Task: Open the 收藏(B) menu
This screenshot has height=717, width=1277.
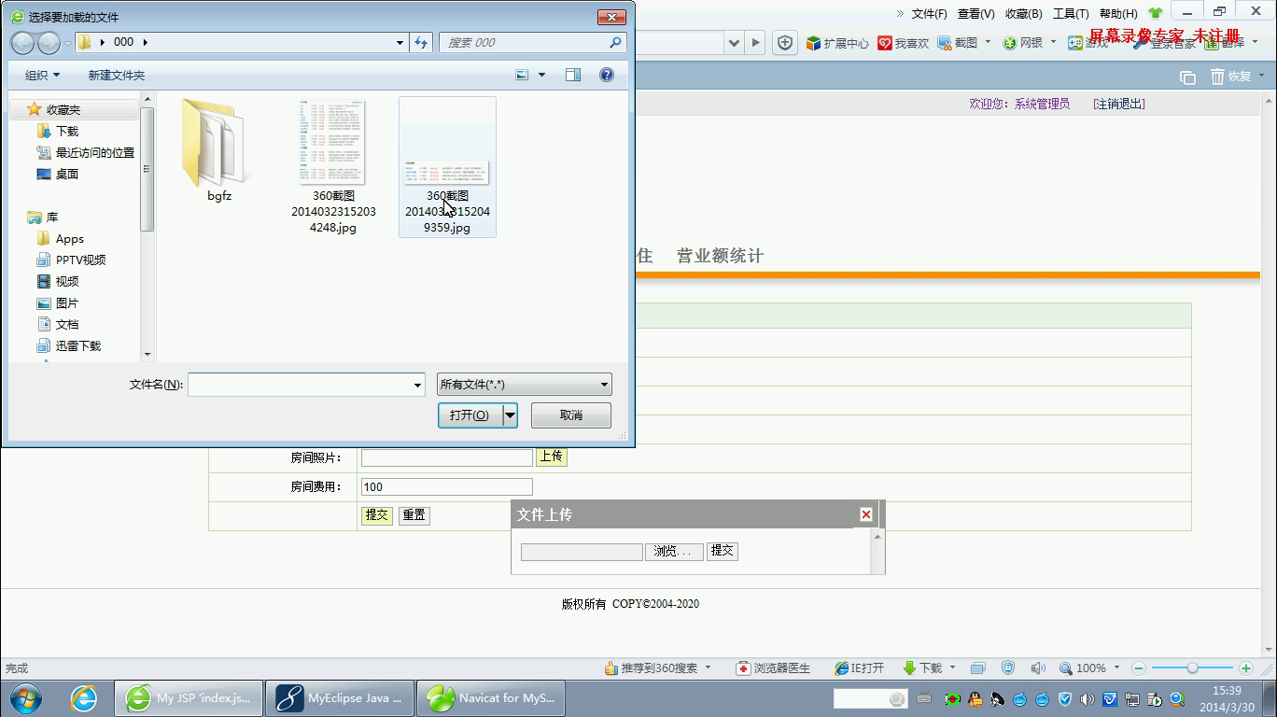Action: click(x=1023, y=14)
